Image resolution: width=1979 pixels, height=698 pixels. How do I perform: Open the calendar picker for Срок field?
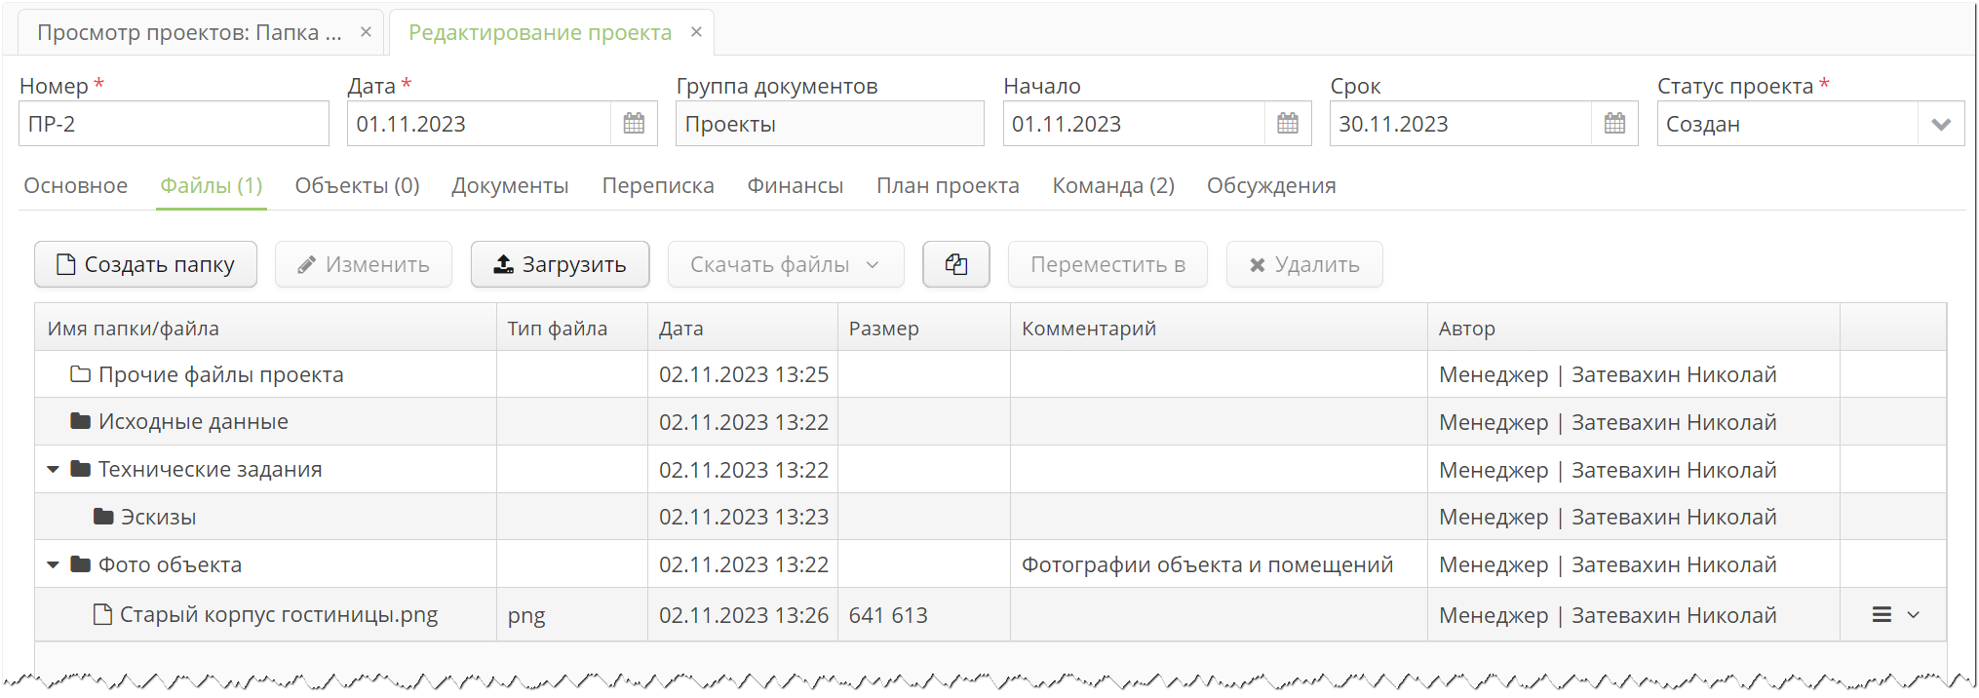(1614, 124)
